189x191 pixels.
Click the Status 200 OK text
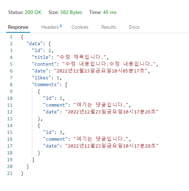click(x=25, y=12)
